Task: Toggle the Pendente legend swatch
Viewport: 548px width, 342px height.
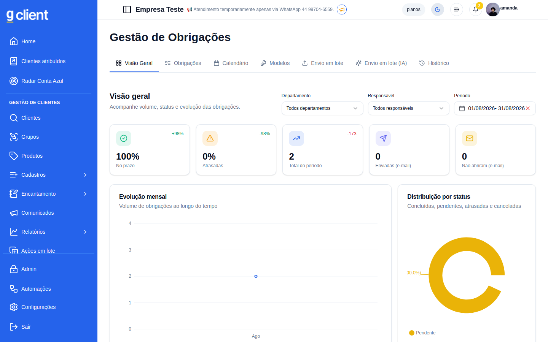Action: coord(412,333)
